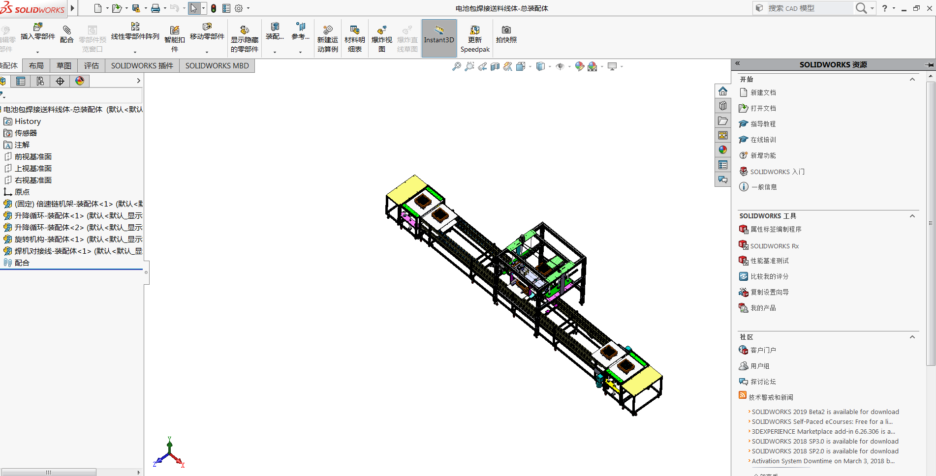Click the New document icon in the top toolbar
This screenshot has height=476, width=936.
pyautogui.click(x=98, y=8)
